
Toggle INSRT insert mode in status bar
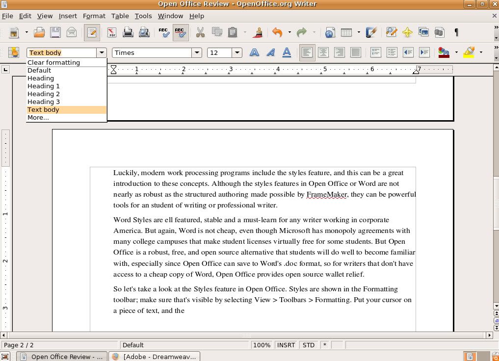click(x=286, y=345)
